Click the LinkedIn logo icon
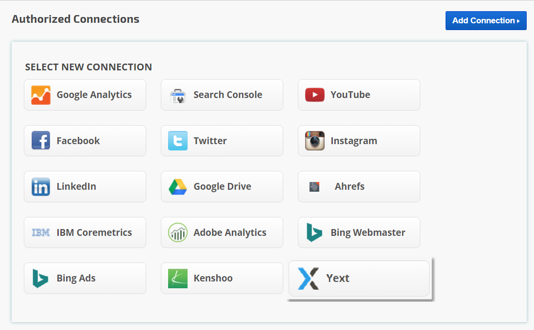Screen dimensions: 534x330 (41, 187)
